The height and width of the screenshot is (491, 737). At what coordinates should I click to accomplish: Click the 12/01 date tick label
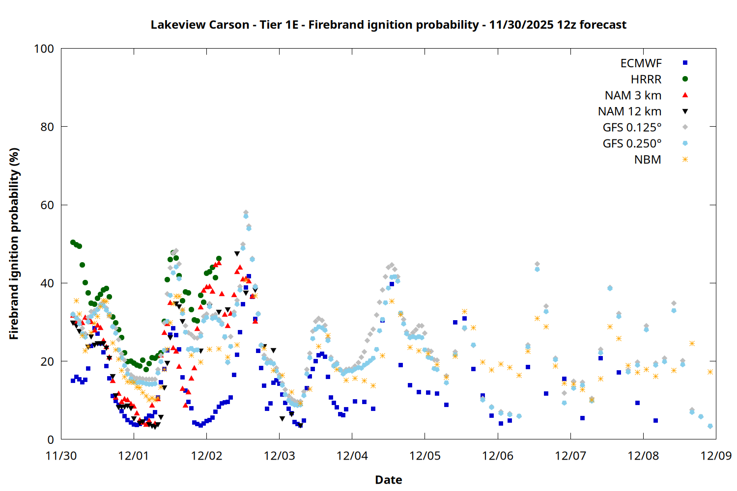[133, 456]
